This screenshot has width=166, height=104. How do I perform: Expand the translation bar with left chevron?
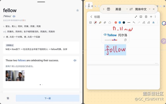[103, 9]
